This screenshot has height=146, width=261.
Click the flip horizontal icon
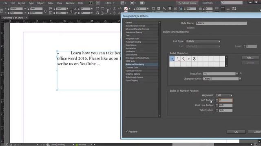97,13
